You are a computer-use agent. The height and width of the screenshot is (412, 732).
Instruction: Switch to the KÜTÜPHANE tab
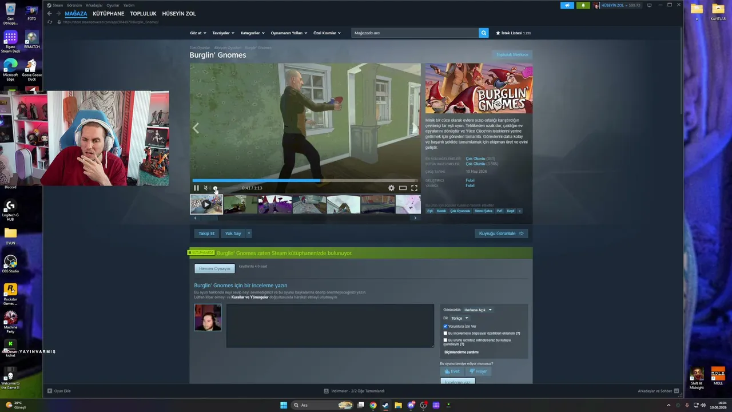(109, 14)
